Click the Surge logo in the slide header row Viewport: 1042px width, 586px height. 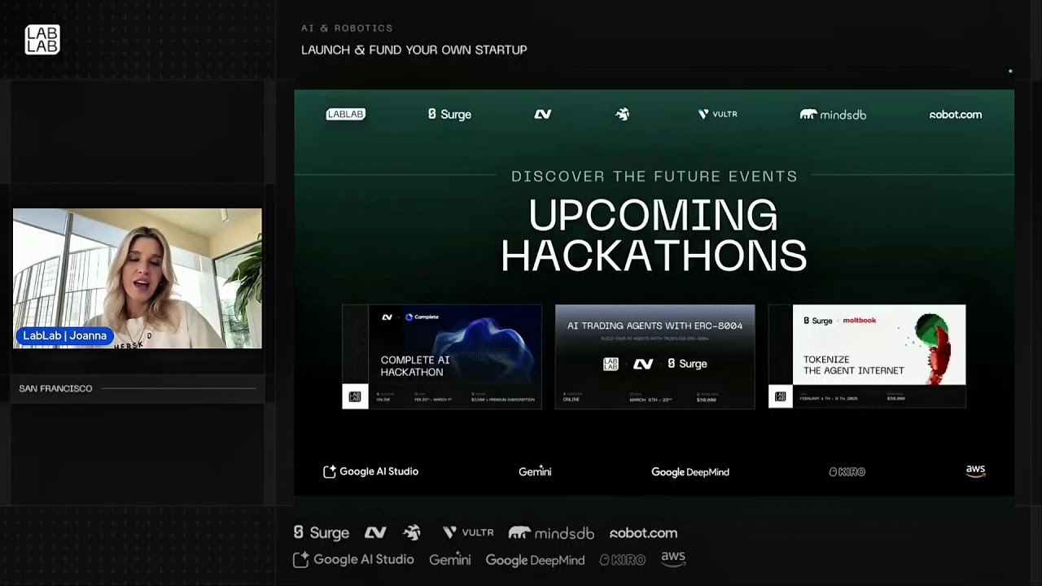[449, 115]
